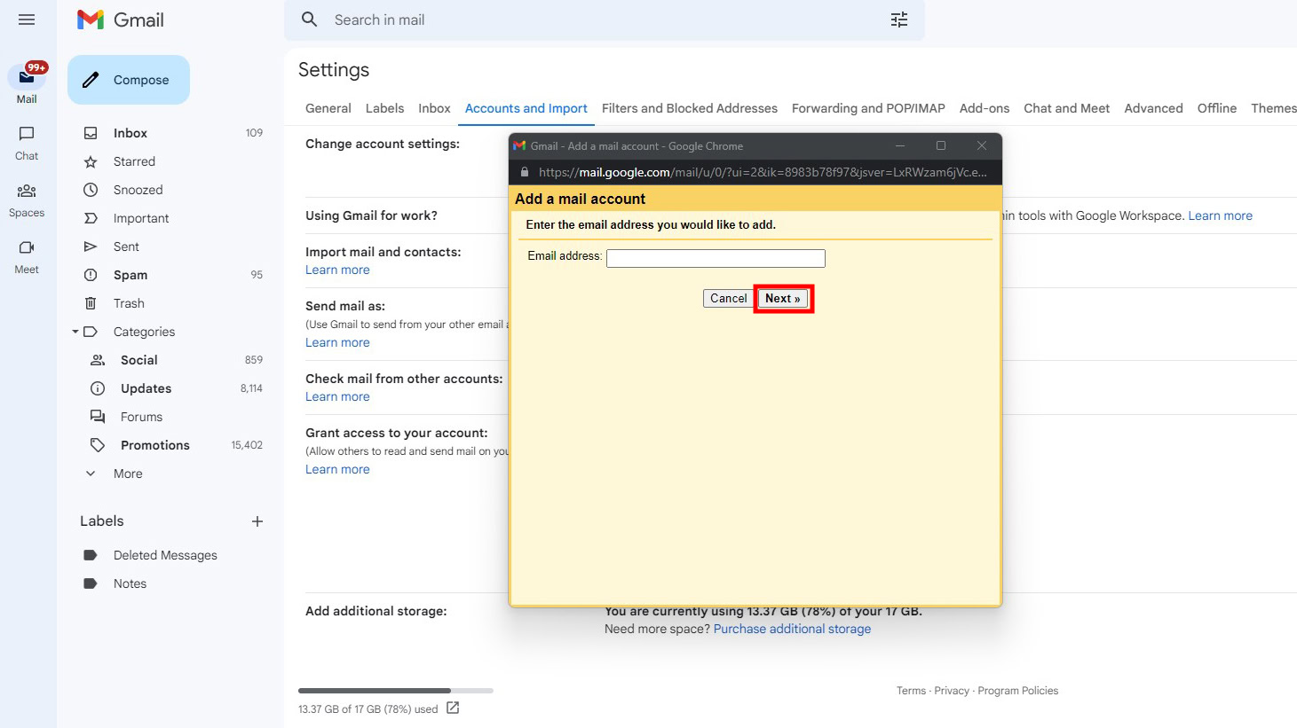This screenshot has height=728, width=1297.
Task: Open storage details external link icon
Action: point(453,708)
